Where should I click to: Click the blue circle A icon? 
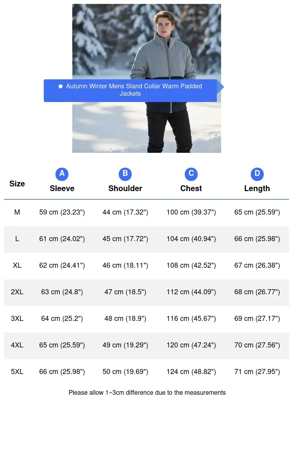coord(62,174)
